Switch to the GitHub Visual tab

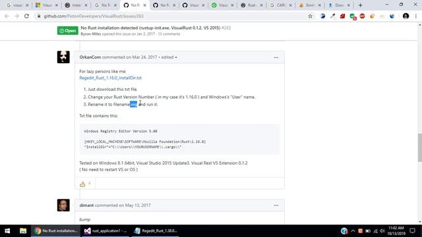point(193,5)
